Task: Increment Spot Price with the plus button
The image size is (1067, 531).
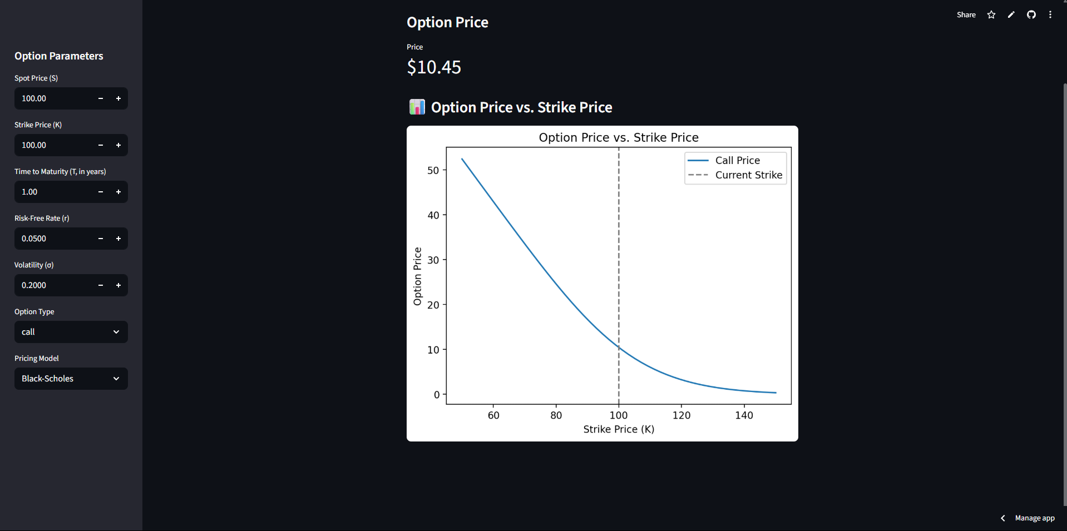Action: [118, 98]
